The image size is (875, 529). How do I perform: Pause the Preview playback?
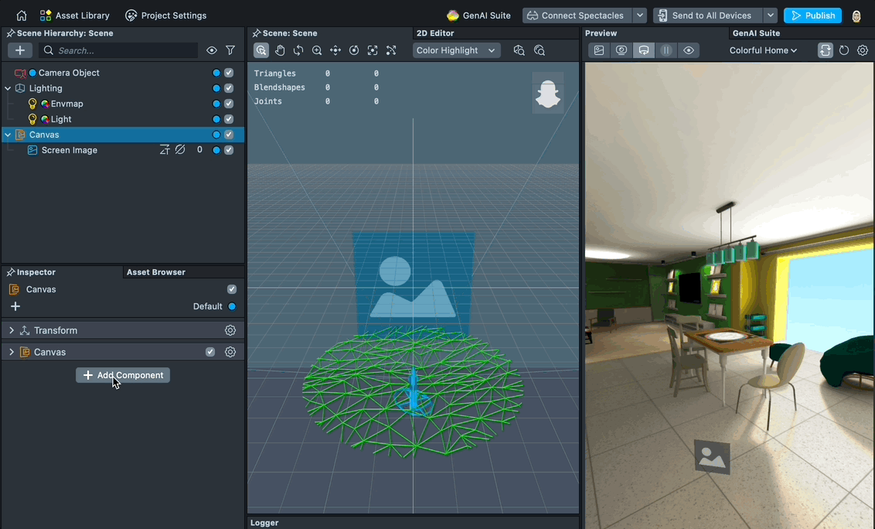pos(666,49)
